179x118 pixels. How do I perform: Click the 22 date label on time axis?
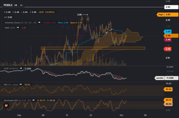(x=91, y=115)
